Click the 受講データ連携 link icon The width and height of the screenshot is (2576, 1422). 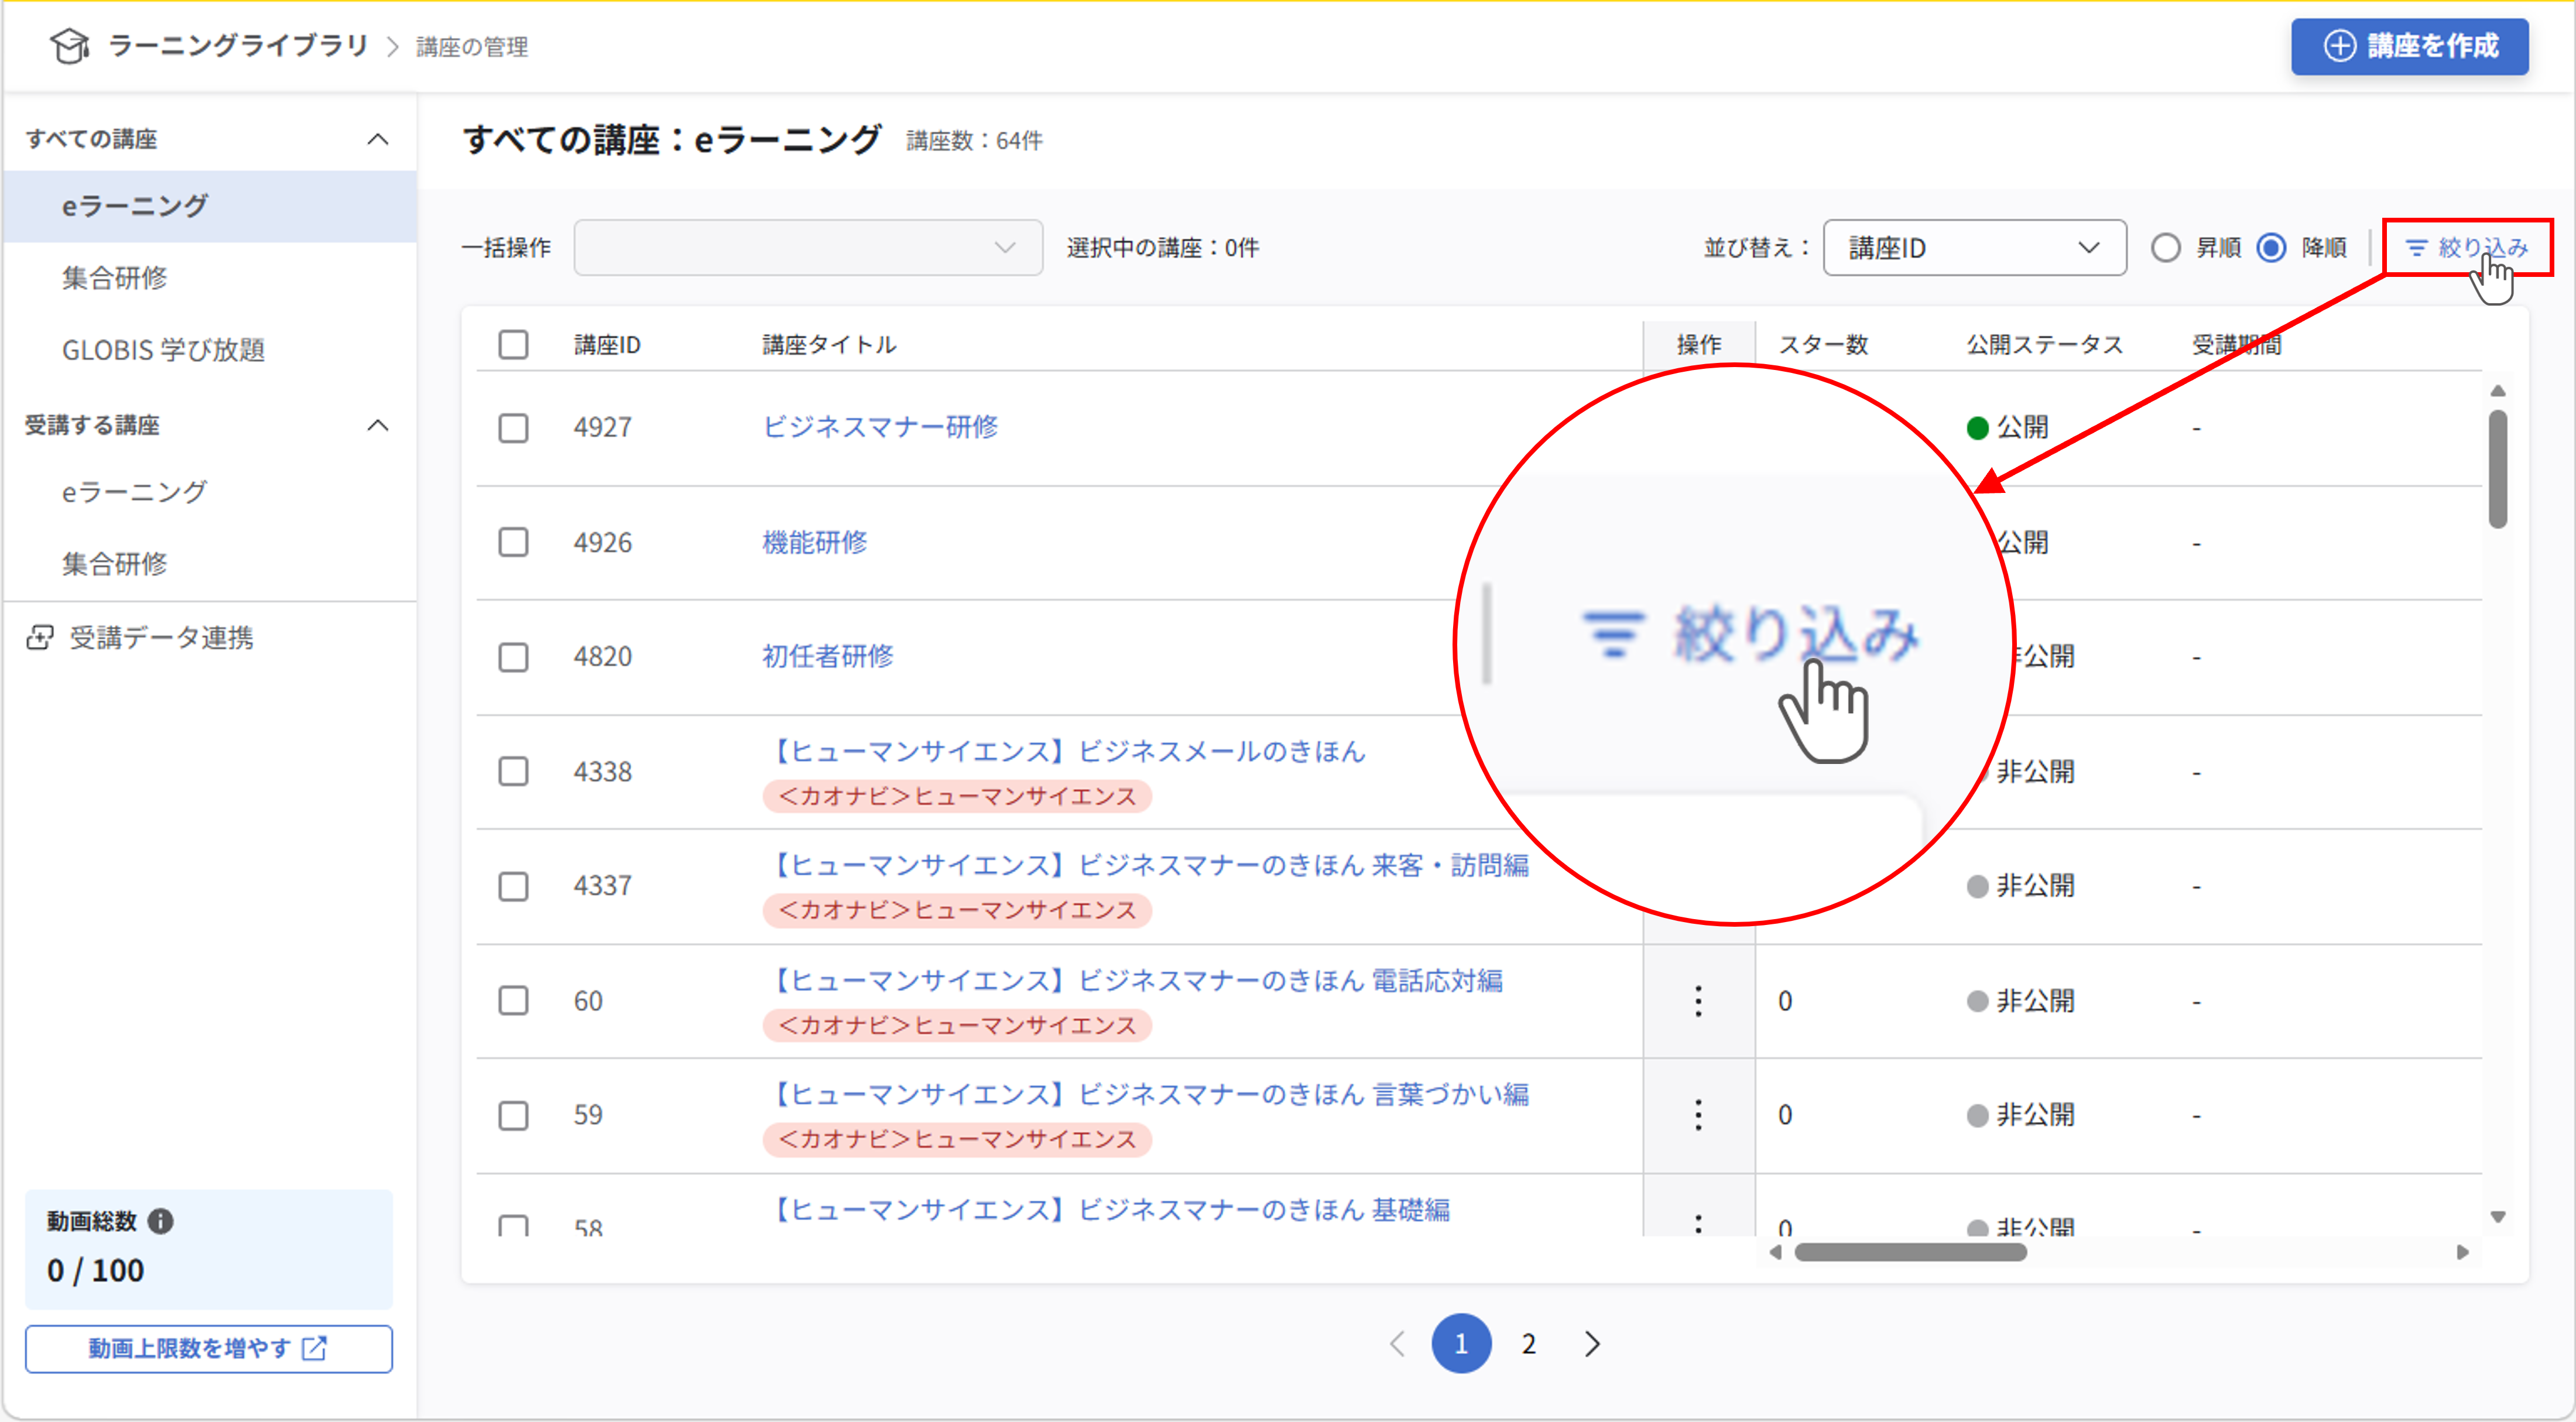(x=40, y=637)
